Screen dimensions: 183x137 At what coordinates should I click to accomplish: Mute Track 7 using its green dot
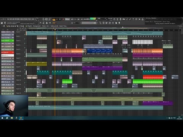25,61
